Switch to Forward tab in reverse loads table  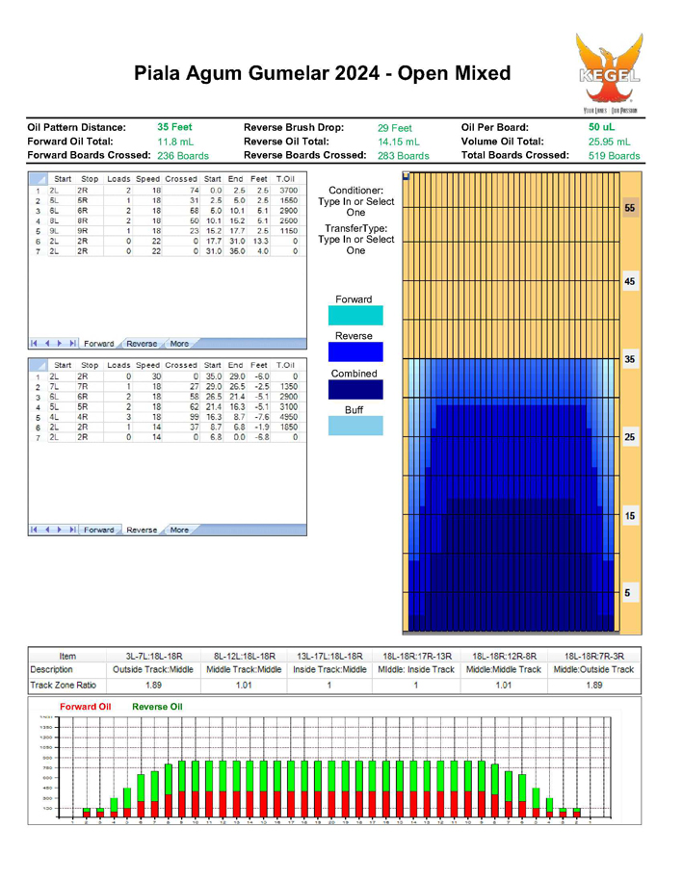[98, 531]
